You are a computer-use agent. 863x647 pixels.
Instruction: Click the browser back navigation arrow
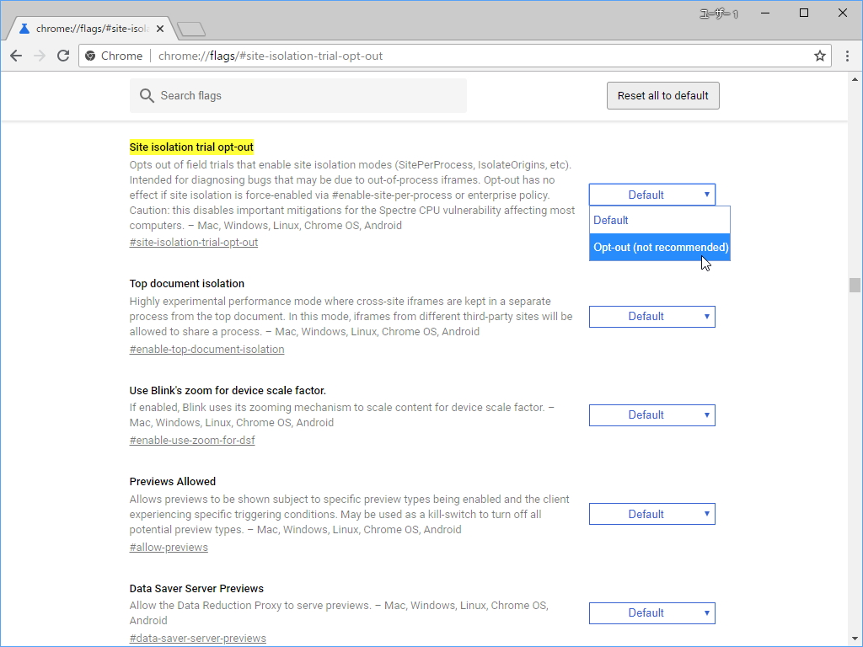(16, 56)
